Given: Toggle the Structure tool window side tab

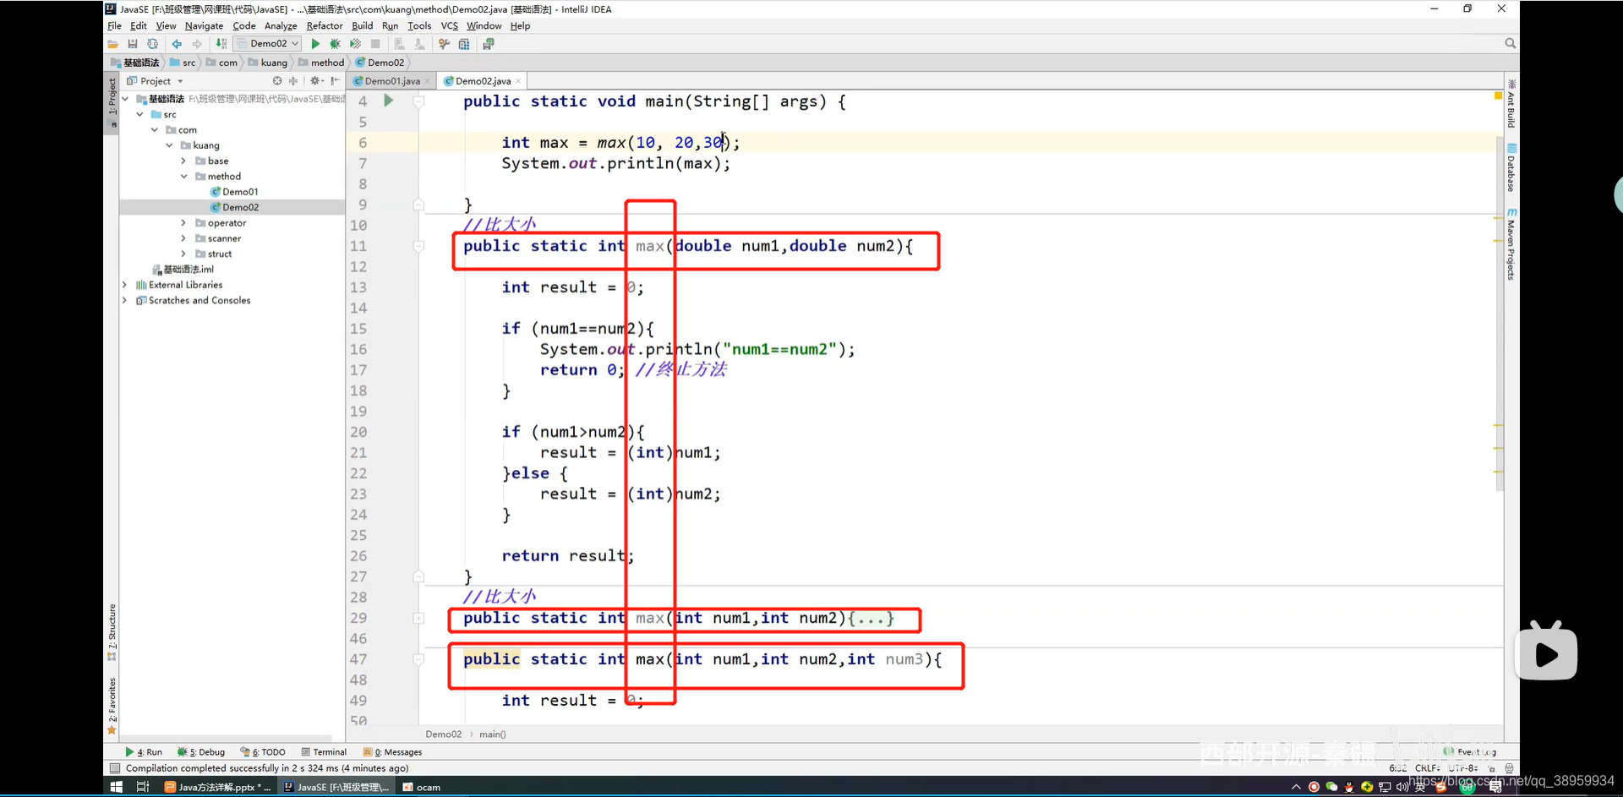Looking at the screenshot, I should click(x=112, y=632).
